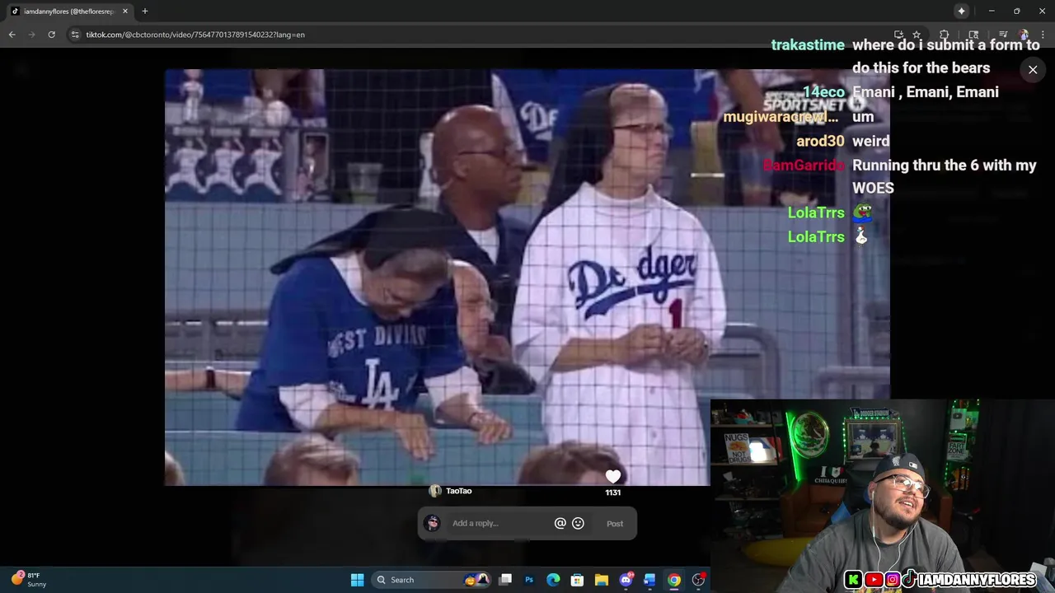Open the Word app icon beside Chrome in taskbar

(649, 580)
